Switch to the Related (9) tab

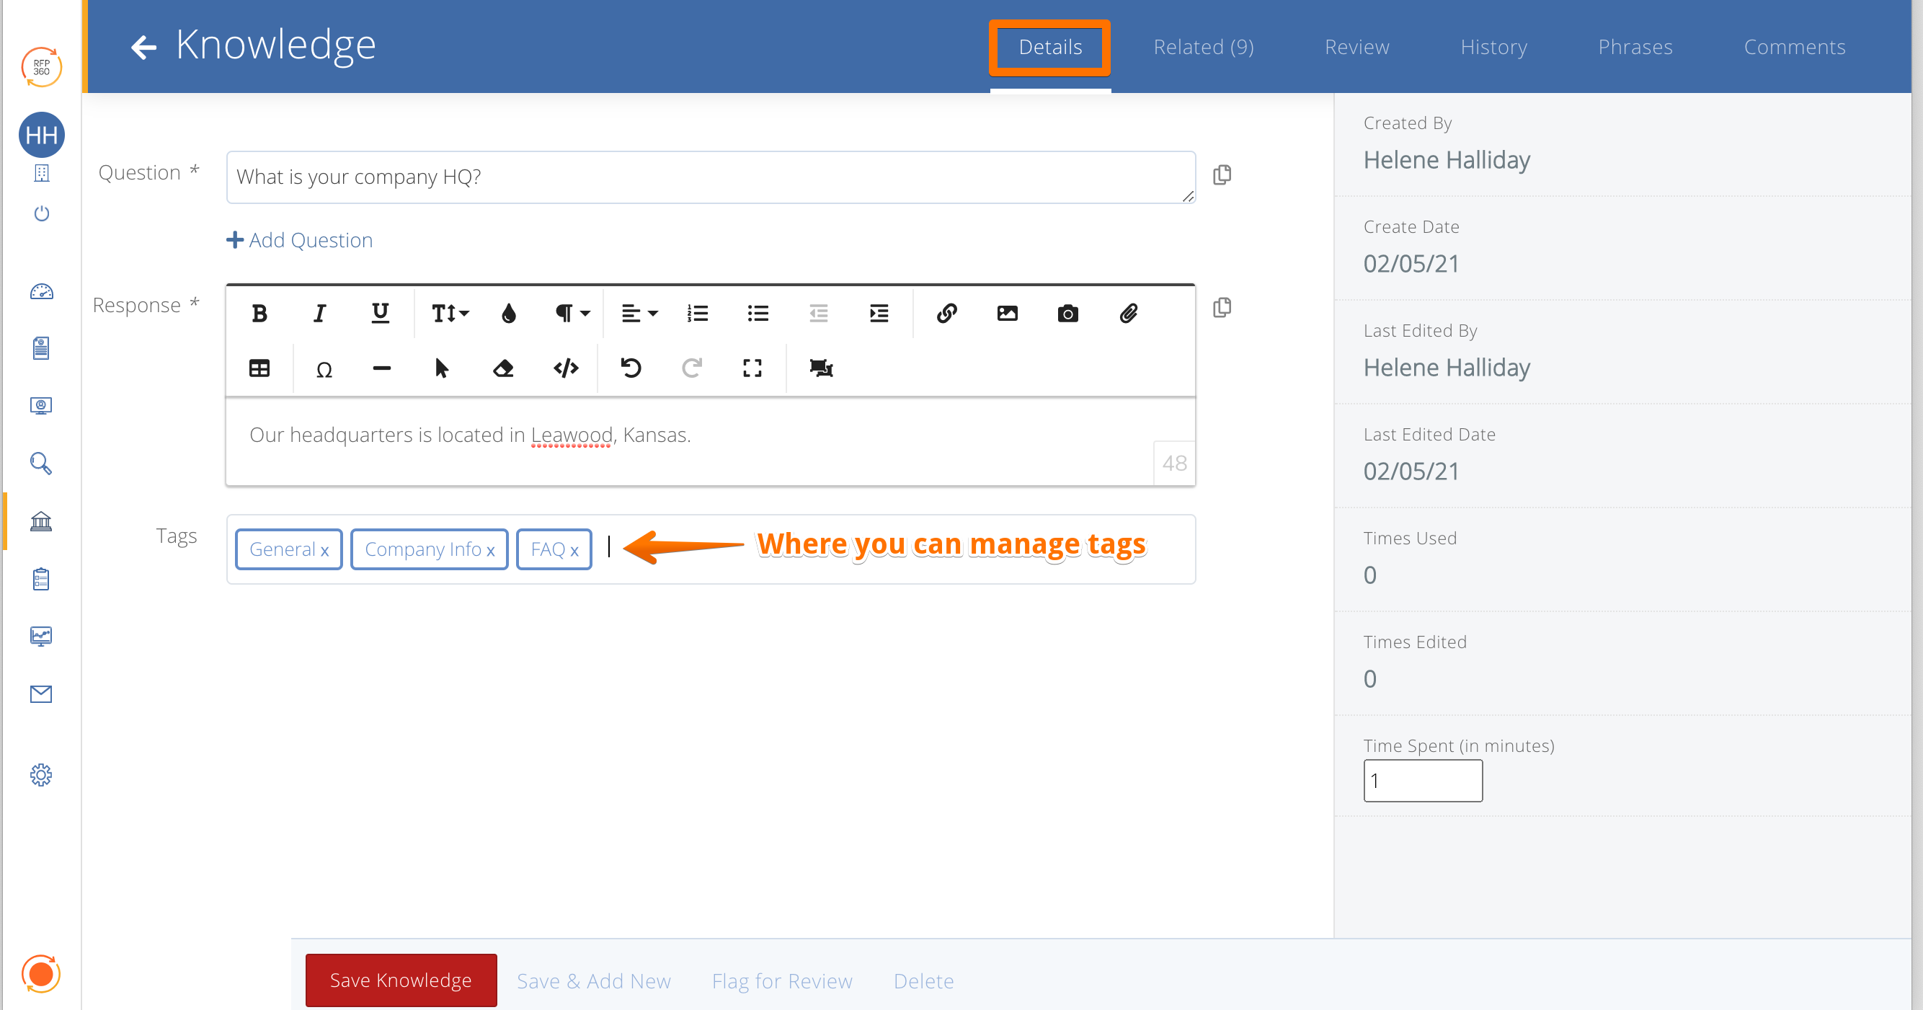tap(1203, 47)
